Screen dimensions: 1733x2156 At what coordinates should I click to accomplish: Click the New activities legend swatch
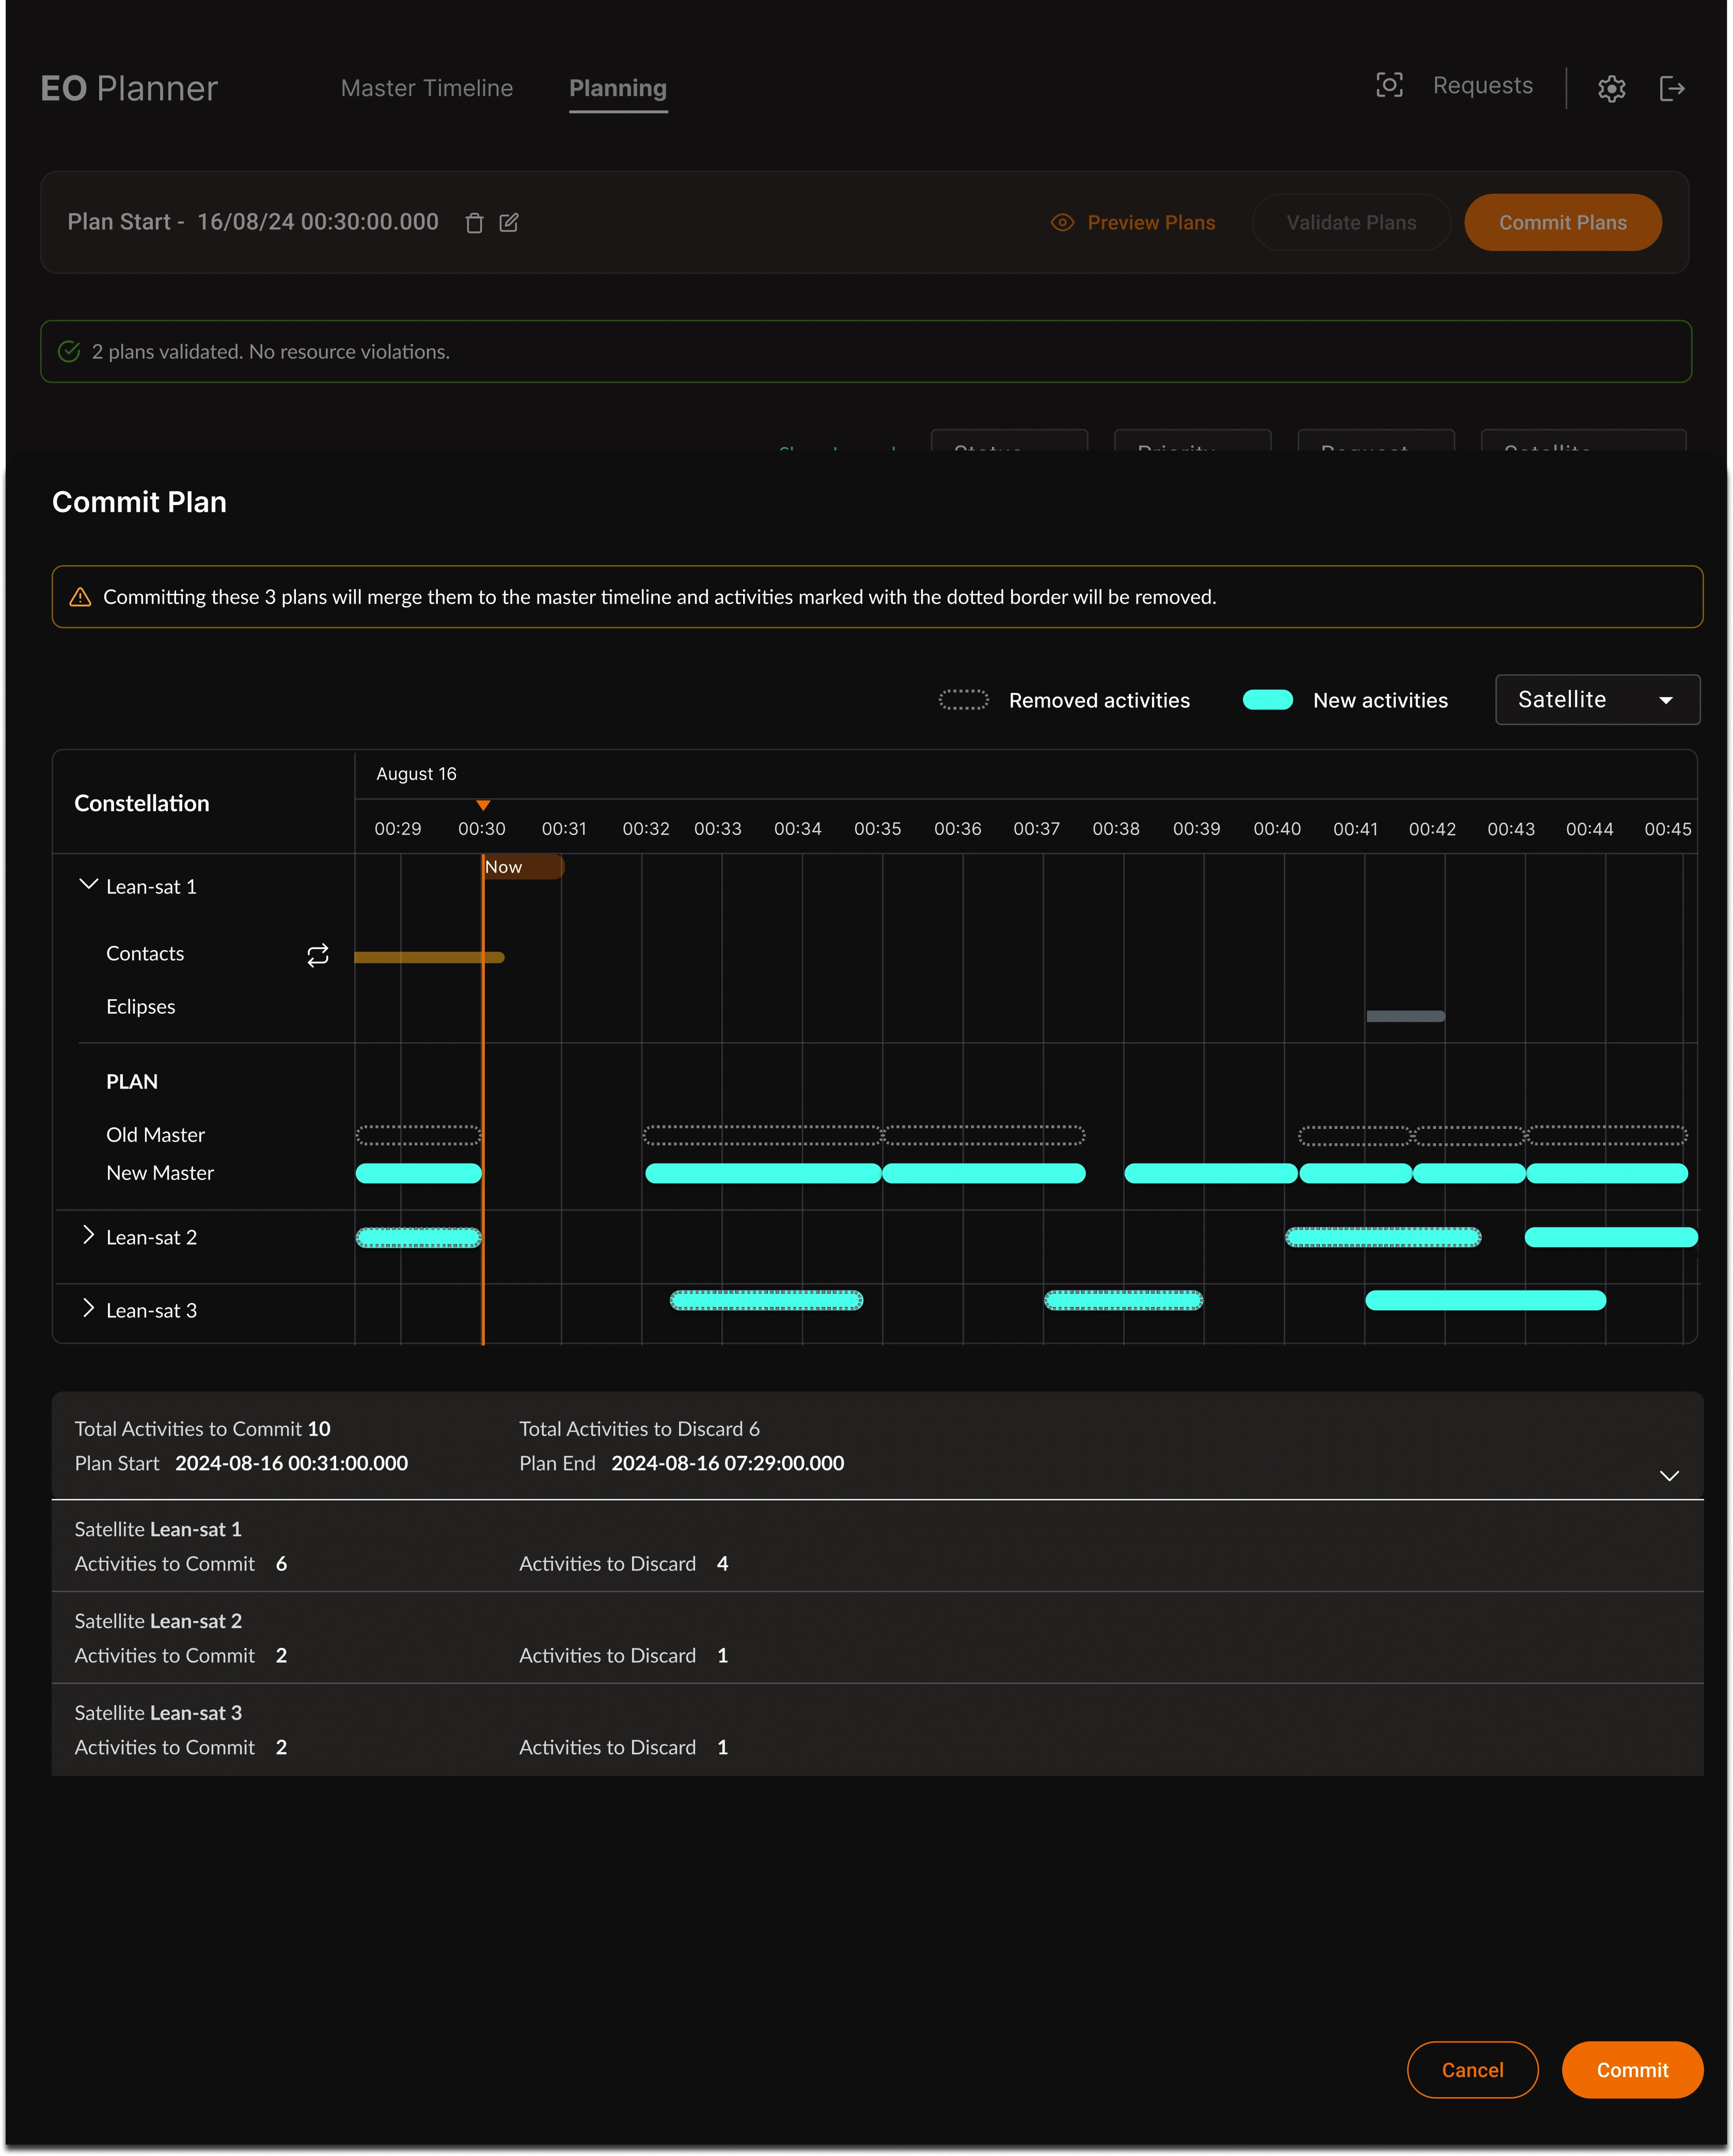click(x=1268, y=700)
